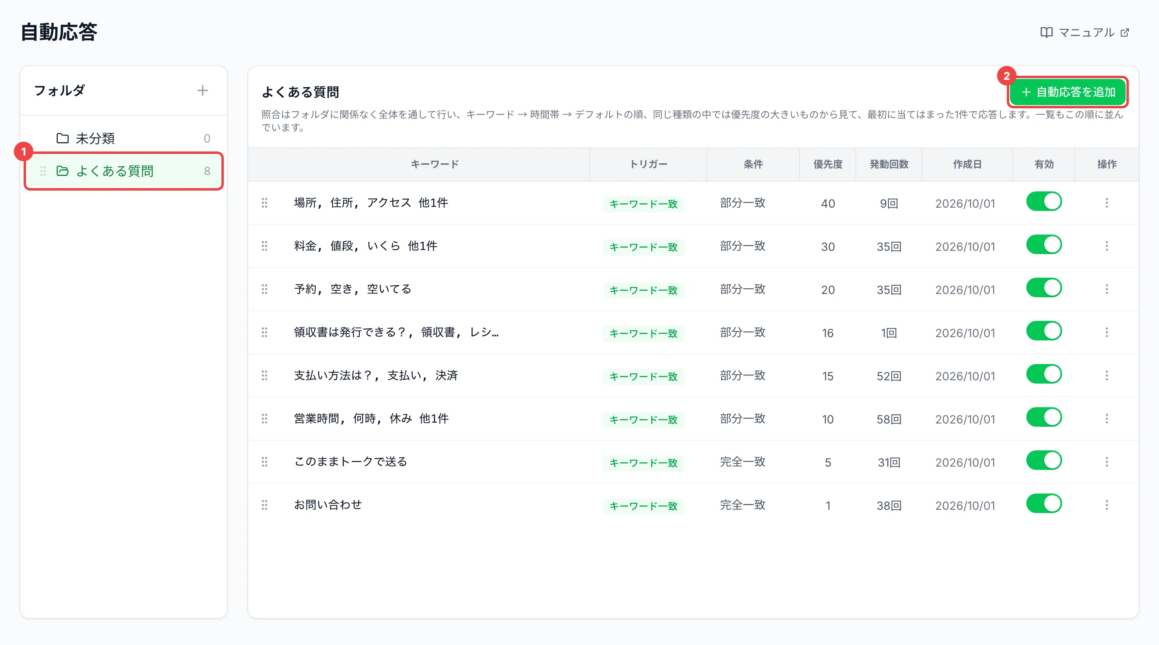
Task: Open the three-dot menu for 場所, 住所 row
Action: [1107, 203]
